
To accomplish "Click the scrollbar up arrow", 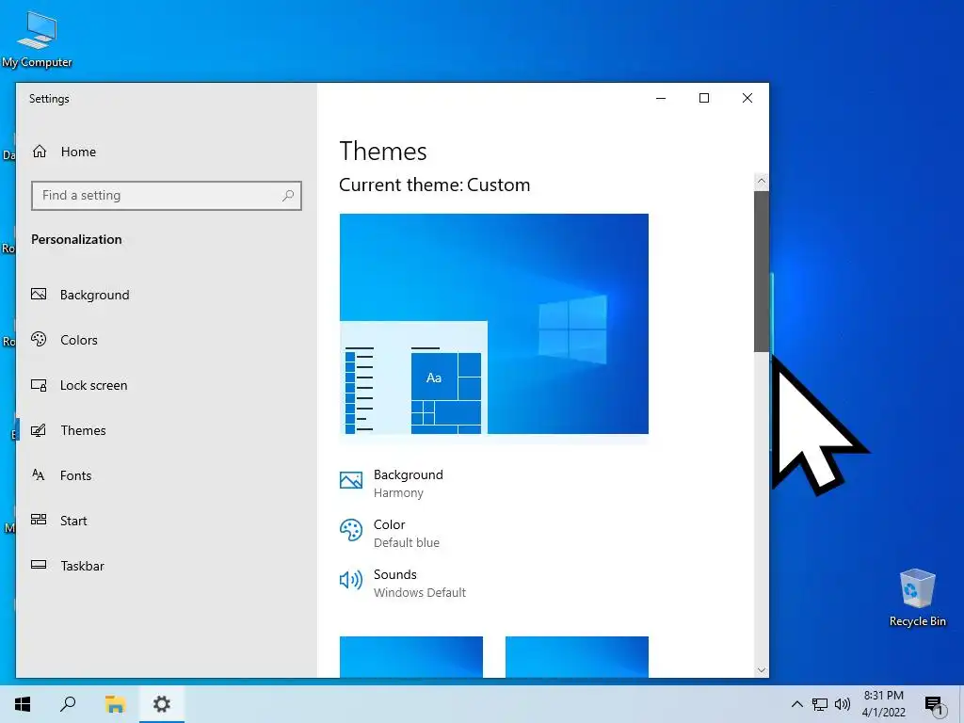I will click(761, 181).
